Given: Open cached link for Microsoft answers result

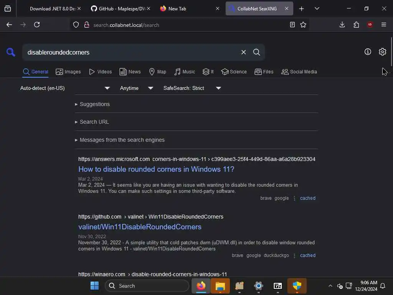Looking at the screenshot, I should (x=308, y=198).
